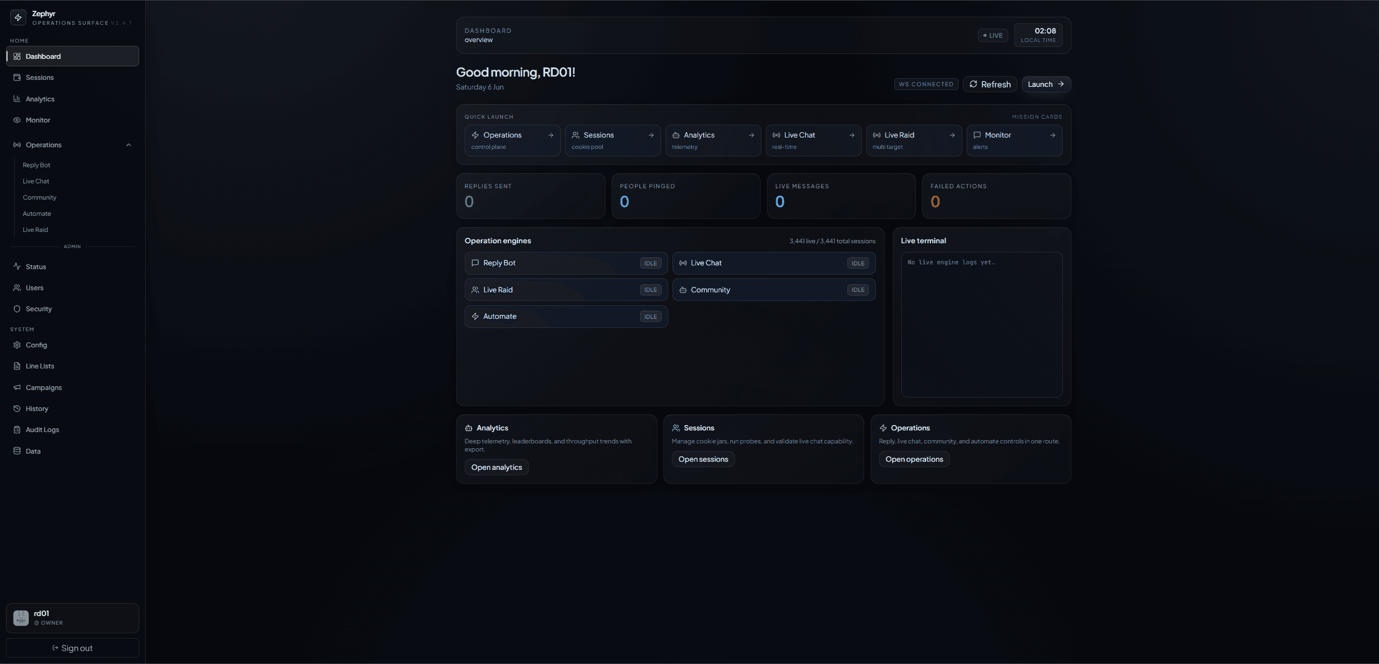Click the WS CONNECTED badge
The width and height of the screenshot is (1379, 664).
(x=926, y=84)
